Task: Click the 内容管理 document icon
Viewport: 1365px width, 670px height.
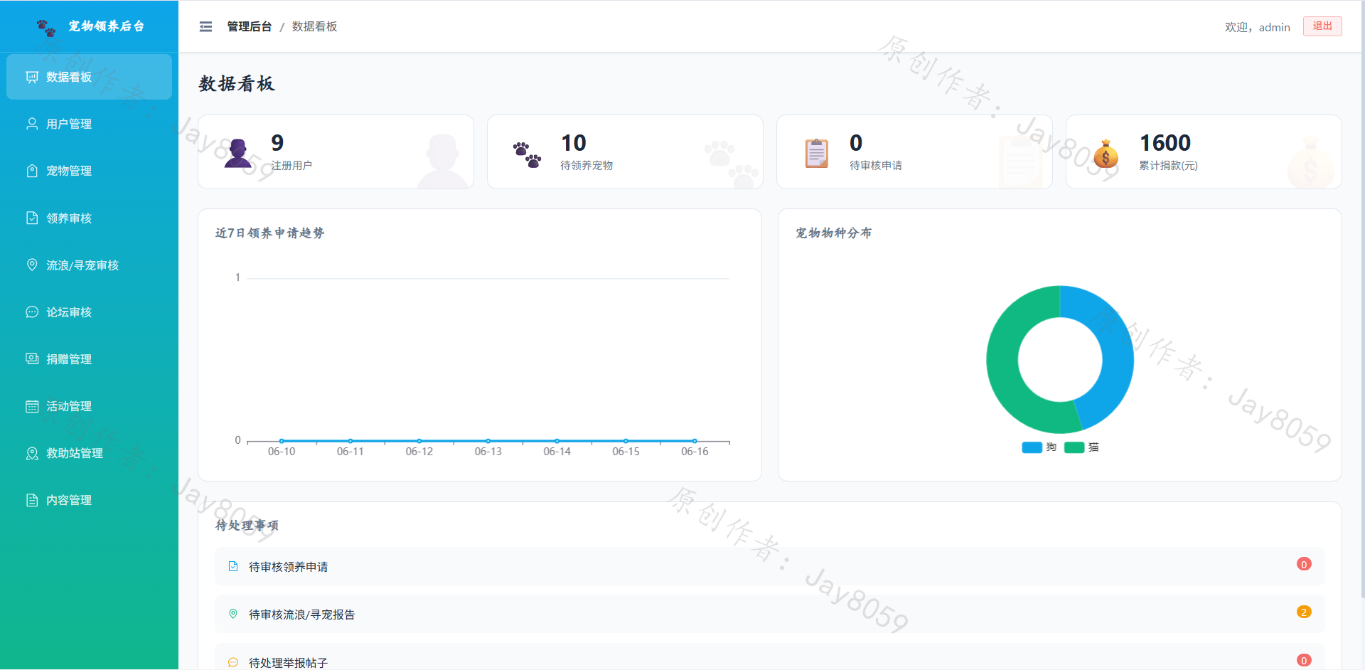Action: tap(32, 500)
